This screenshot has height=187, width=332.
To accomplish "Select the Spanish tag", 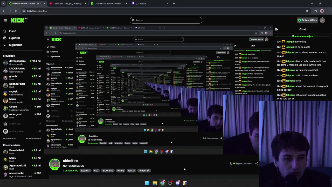I will coord(85,171).
